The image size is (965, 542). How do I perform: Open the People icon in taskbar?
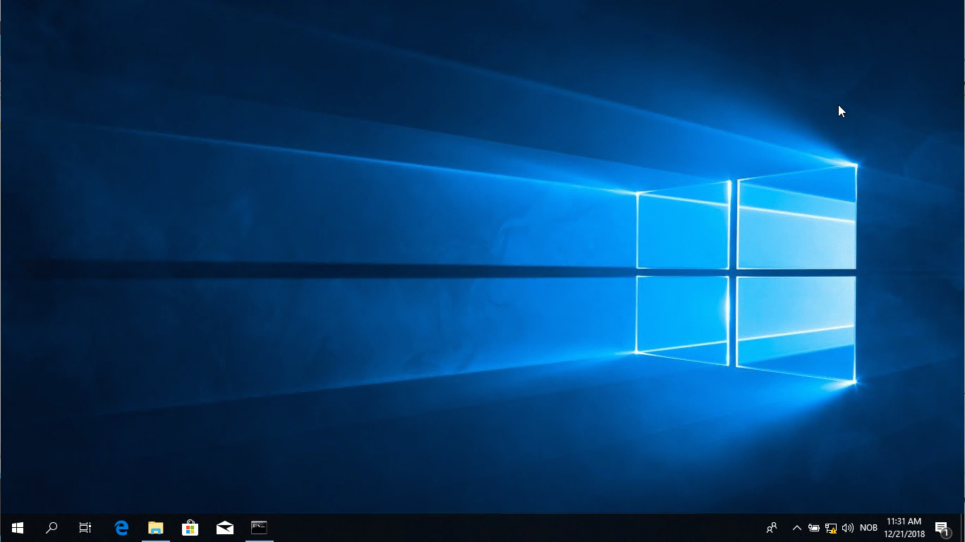click(x=772, y=527)
